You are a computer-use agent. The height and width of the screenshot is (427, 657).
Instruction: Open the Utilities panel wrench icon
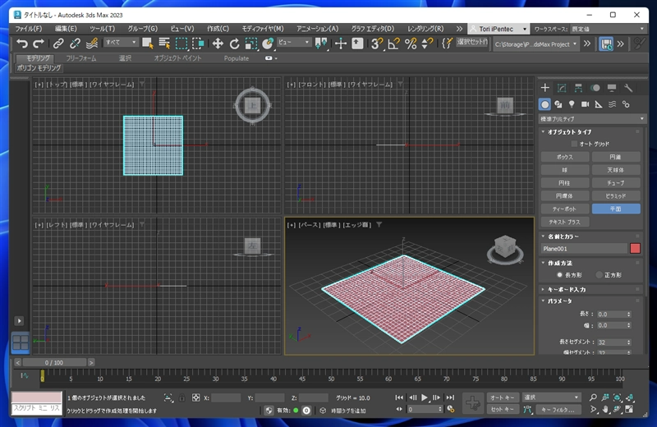(628, 88)
